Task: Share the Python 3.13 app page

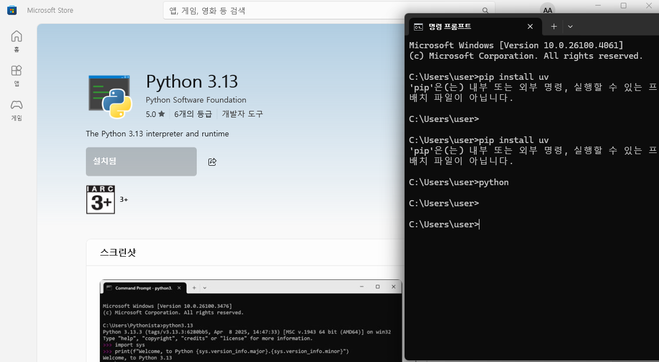Action: click(212, 162)
